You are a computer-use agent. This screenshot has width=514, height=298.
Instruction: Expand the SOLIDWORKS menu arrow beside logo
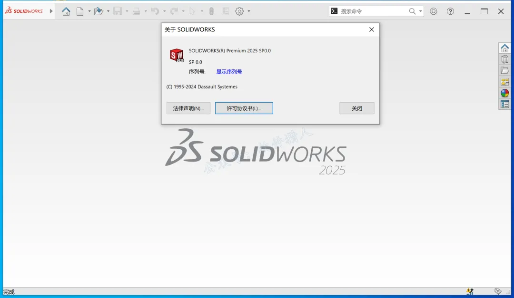(51, 11)
